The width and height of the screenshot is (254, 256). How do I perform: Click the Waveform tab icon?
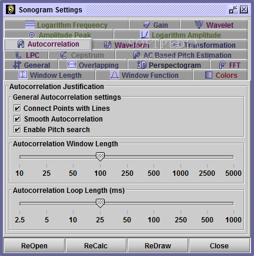(x=108, y=45)
